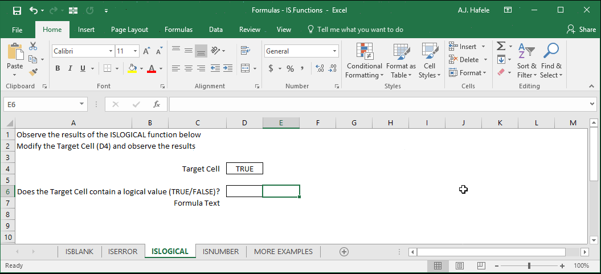Undo the last action
601x274 pixels.
pos(34,10)
